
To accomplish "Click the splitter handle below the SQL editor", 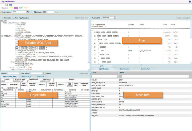I will (x=45, y=71).
